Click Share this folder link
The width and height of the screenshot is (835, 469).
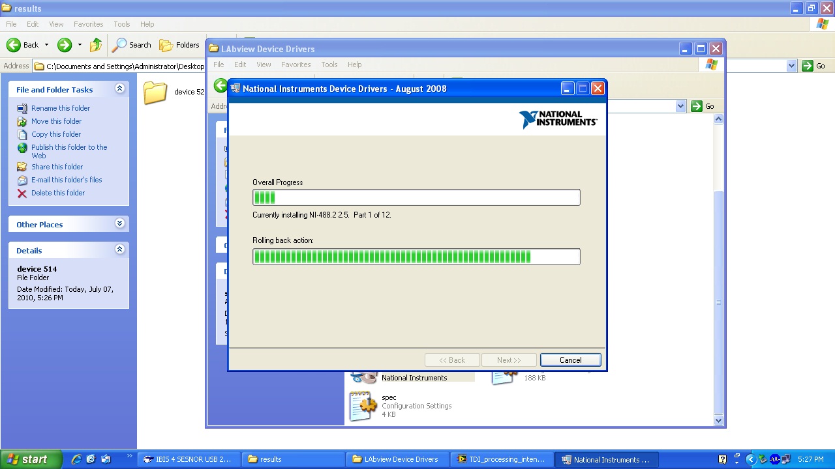57,167
